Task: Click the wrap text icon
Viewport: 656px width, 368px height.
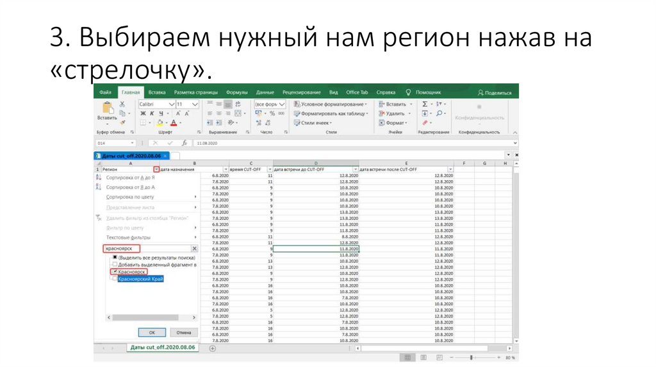Action: coord(238,104)
